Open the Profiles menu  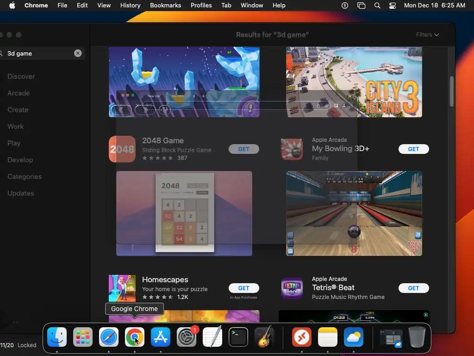pyautogui.click(x=201, y=6)
